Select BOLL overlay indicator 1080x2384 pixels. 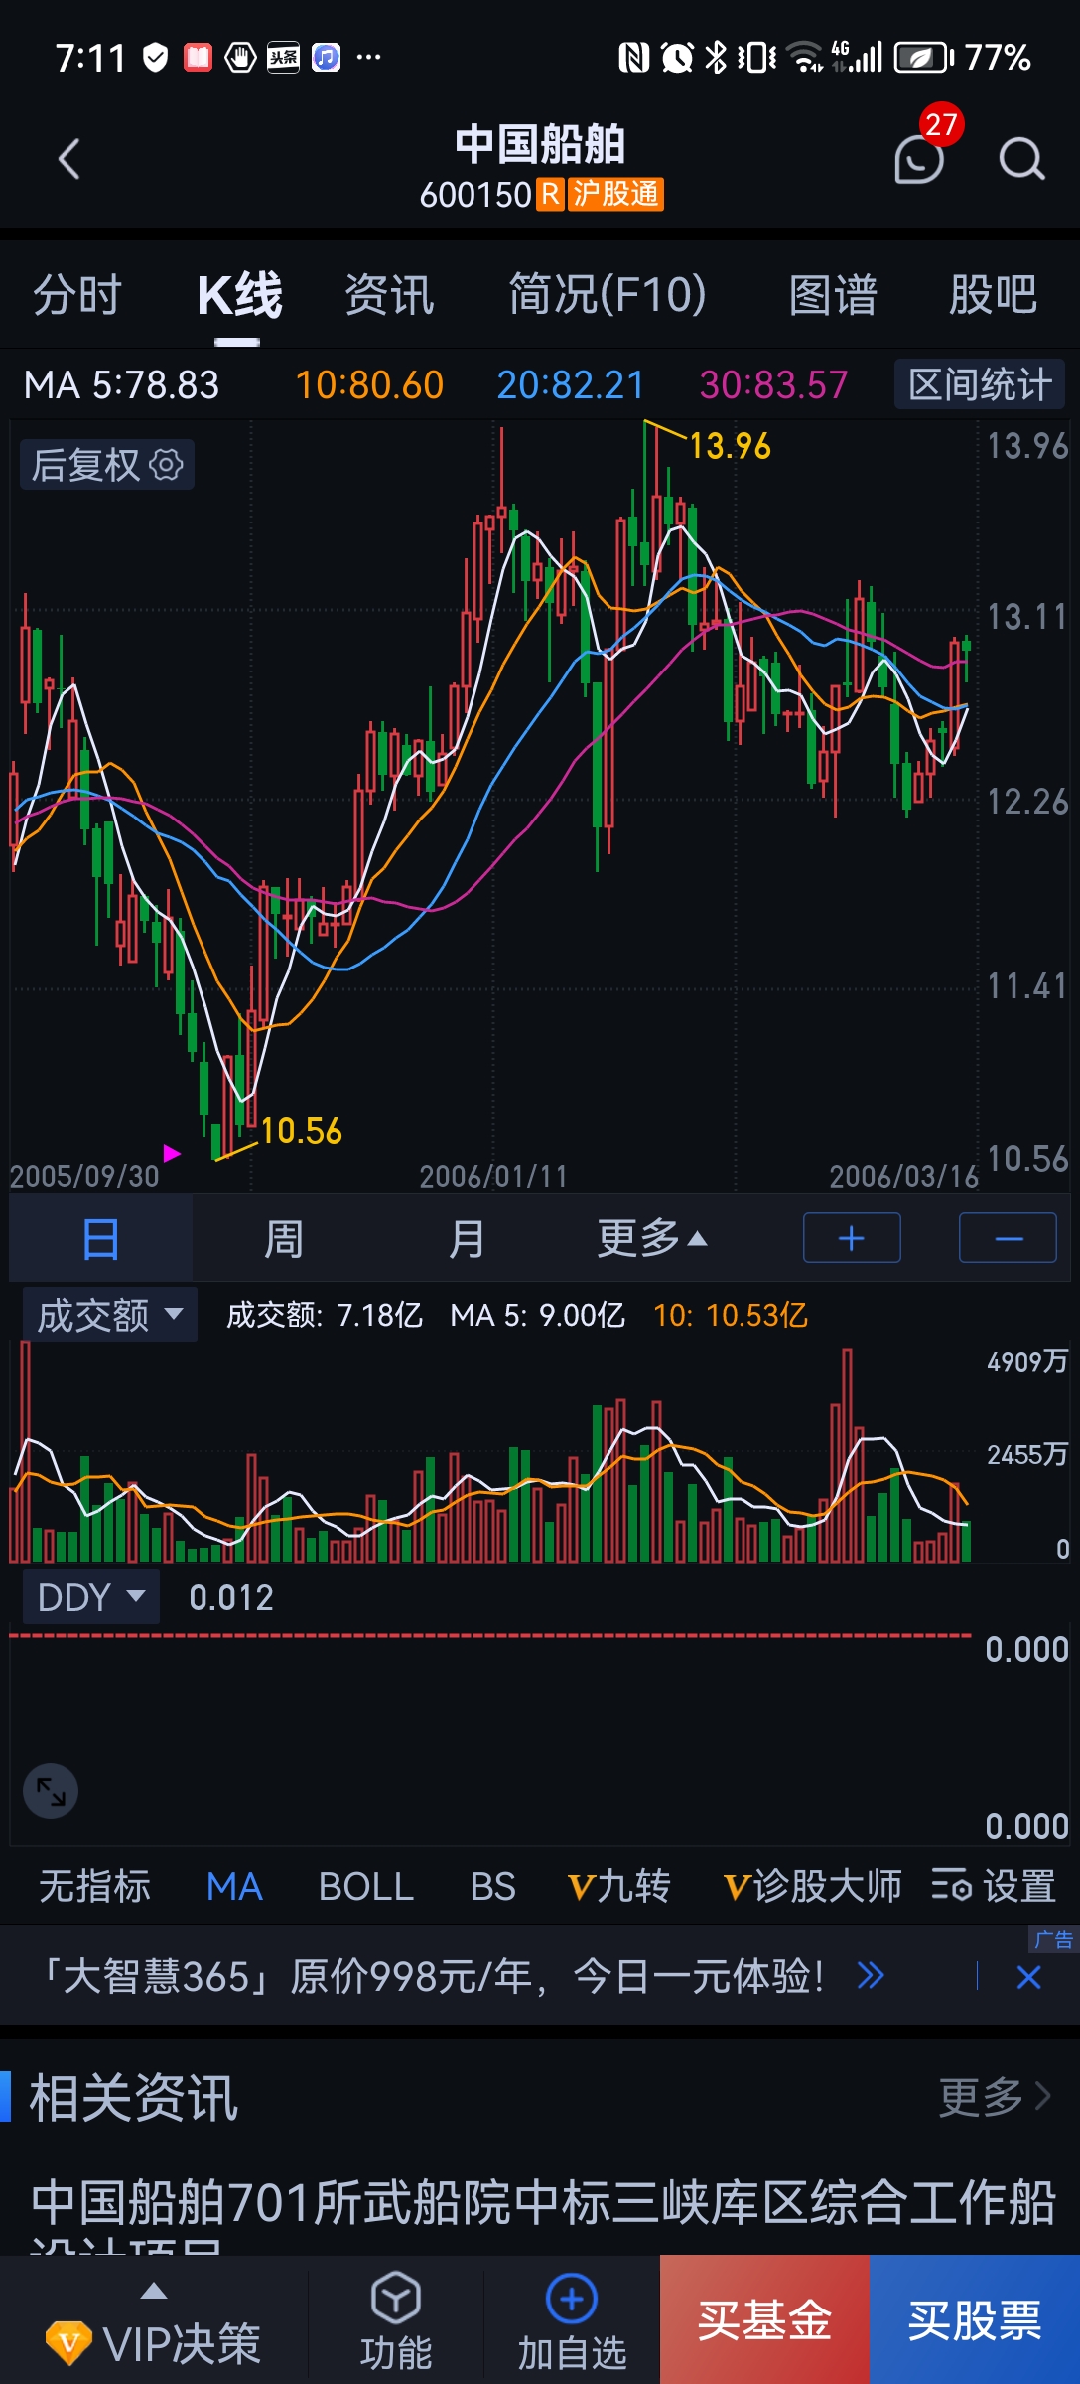point(365,1885)
